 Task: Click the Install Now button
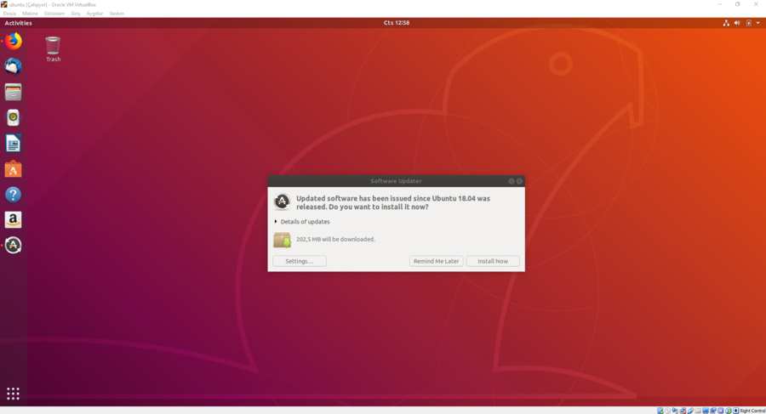coord(493,261)
